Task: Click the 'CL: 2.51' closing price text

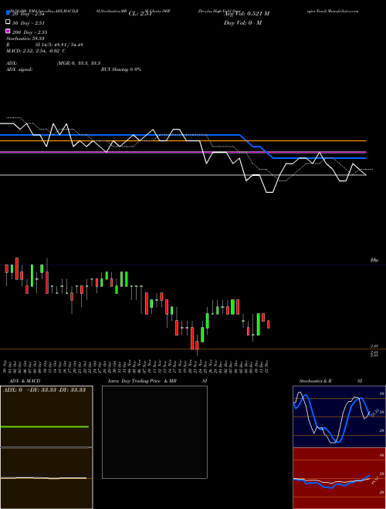Action: (x=141, y=14)
